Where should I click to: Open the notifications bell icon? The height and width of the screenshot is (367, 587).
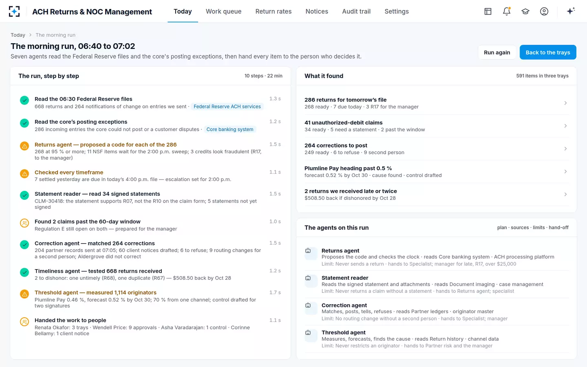(507, 11)
